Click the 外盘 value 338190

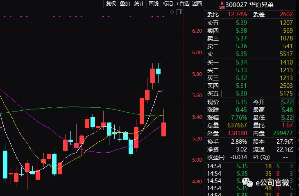237,133
